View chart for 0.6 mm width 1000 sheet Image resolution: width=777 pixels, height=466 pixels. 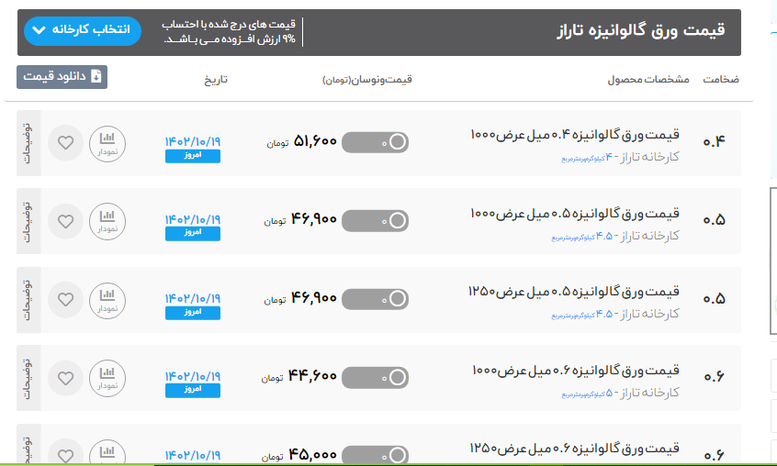coord(107,377)
